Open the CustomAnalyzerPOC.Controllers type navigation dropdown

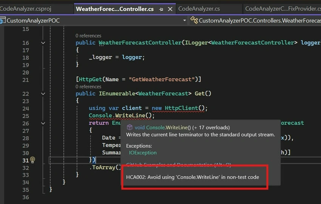click(259, 20)
